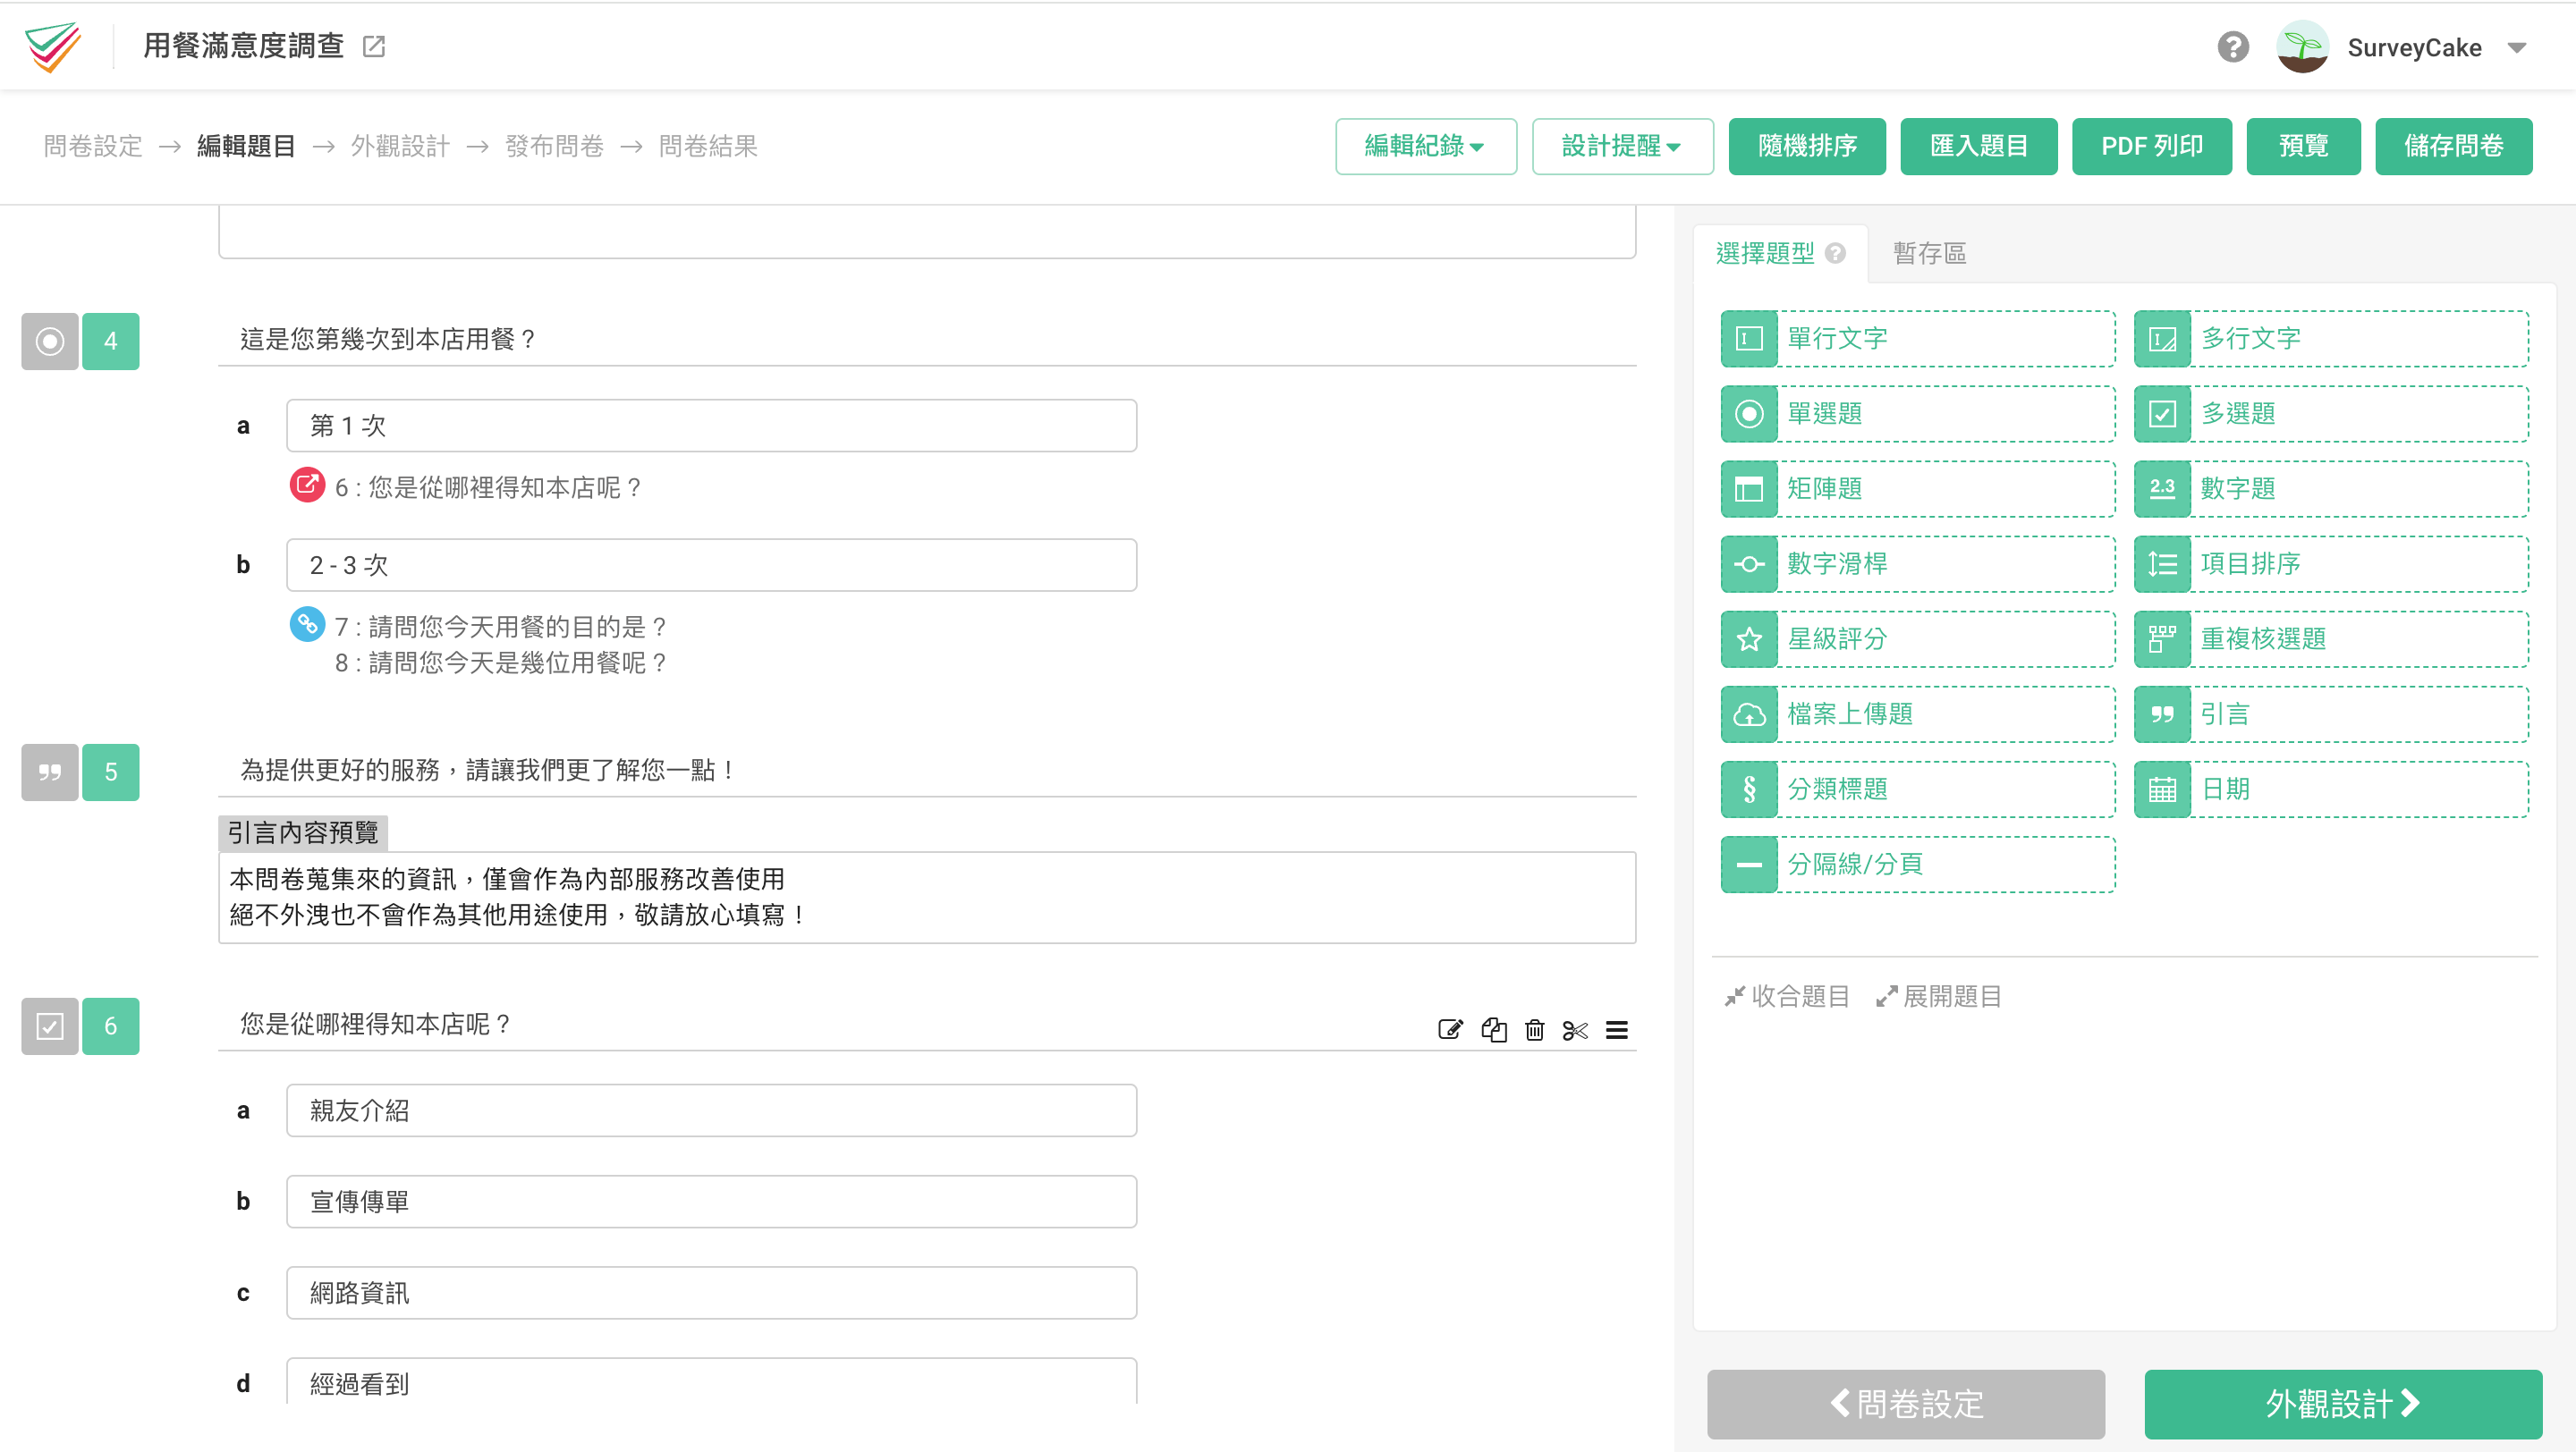
Task: Click the 引言內容預覽 text box
Action: 927,898
